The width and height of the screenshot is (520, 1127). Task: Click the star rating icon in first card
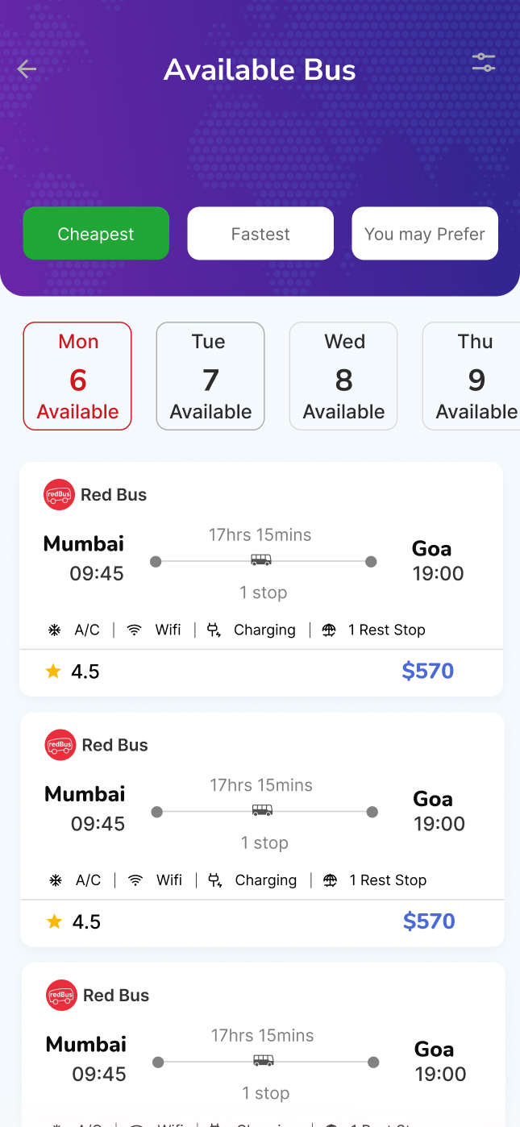[x=53, y=672]
